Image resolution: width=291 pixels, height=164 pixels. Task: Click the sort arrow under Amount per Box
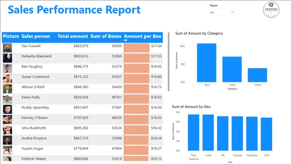pos(125,41)
